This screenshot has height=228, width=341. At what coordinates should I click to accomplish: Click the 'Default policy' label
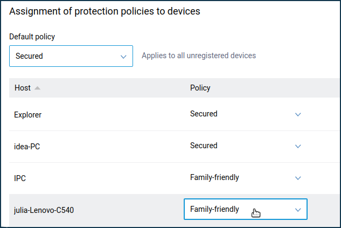point(32,37)
